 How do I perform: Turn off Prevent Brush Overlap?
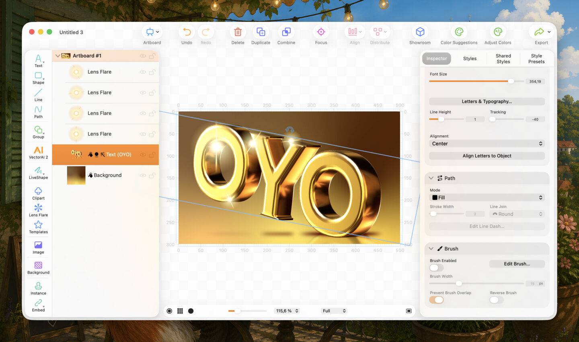point(436,300)
